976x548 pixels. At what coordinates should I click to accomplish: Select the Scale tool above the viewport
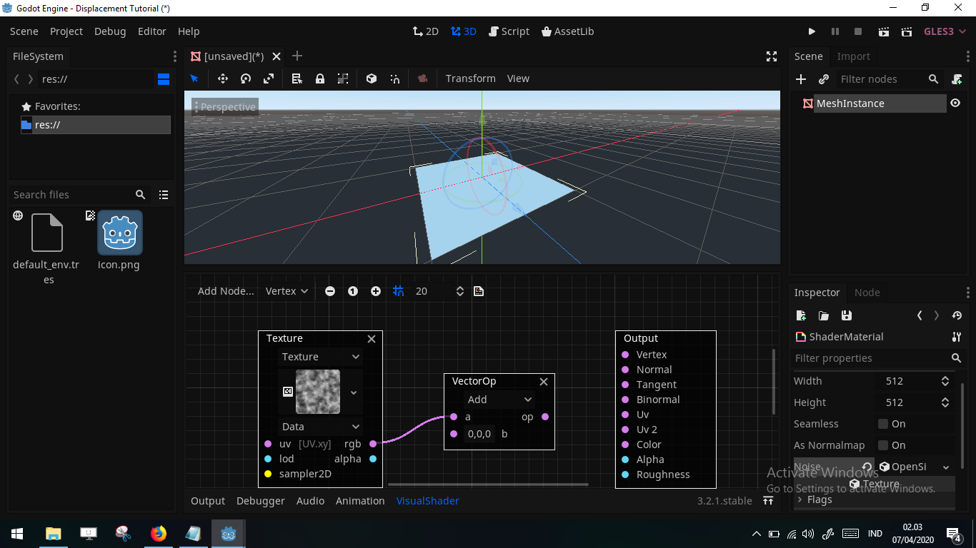pyautogui.click(x=269, y=78)
